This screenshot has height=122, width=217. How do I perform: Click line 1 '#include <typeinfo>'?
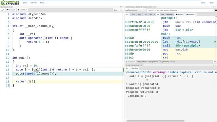pyautogui.click(x=29, y=14)
